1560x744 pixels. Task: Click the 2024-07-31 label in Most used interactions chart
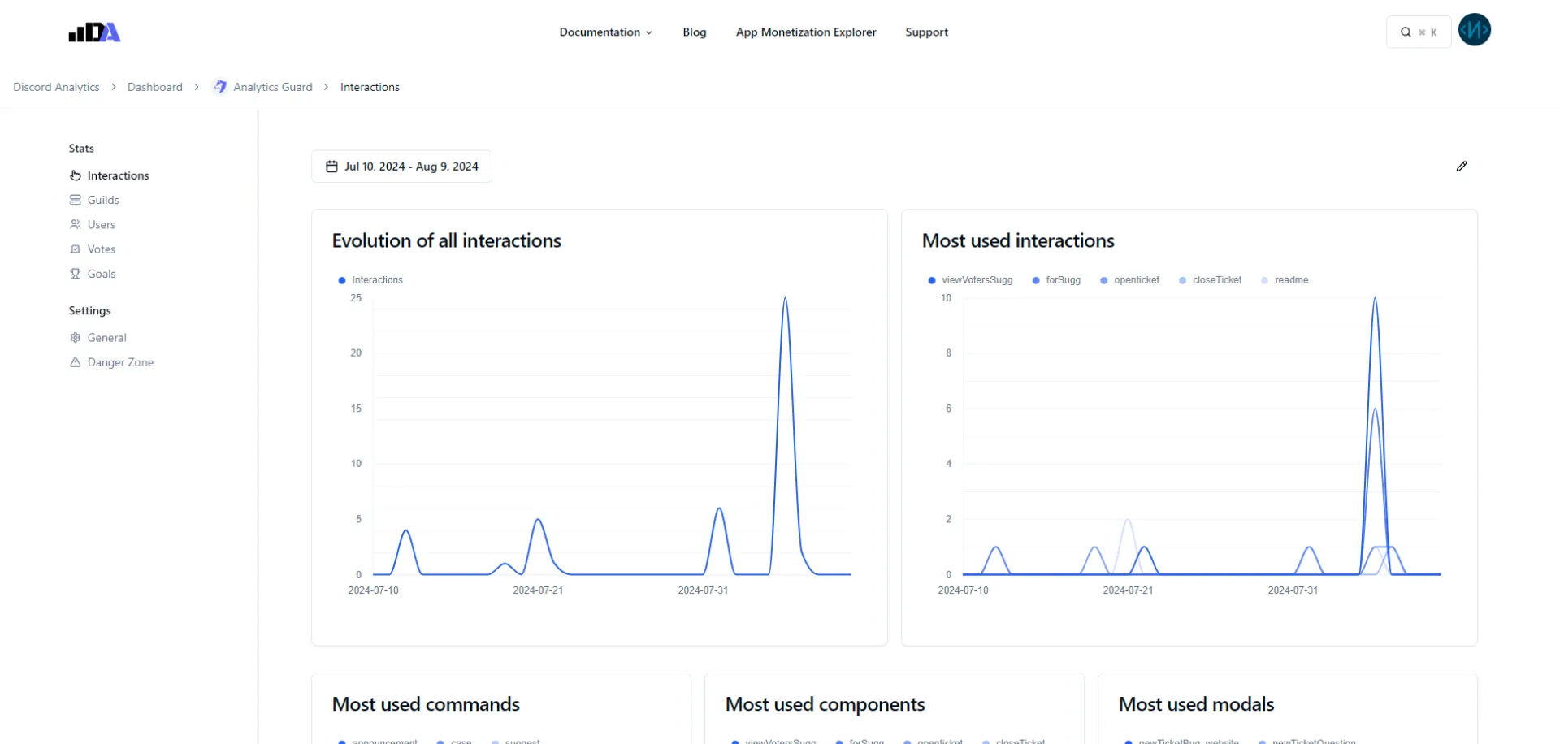click(1293, 590)
